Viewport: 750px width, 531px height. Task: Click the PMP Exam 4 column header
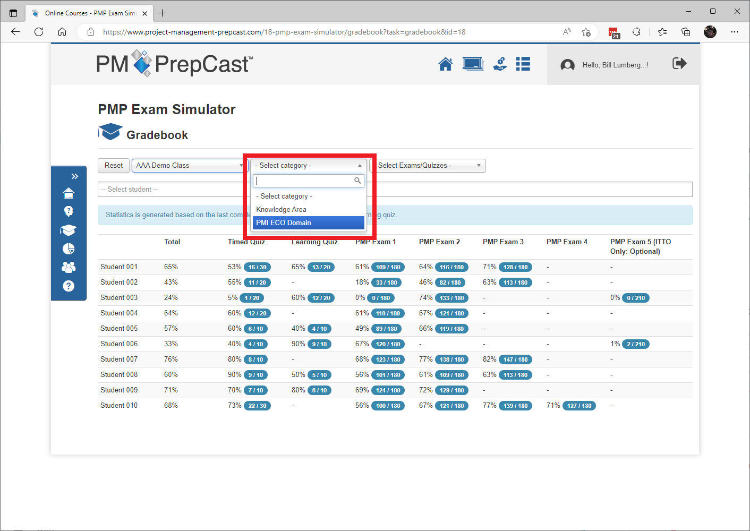click(x=567, y=242)
